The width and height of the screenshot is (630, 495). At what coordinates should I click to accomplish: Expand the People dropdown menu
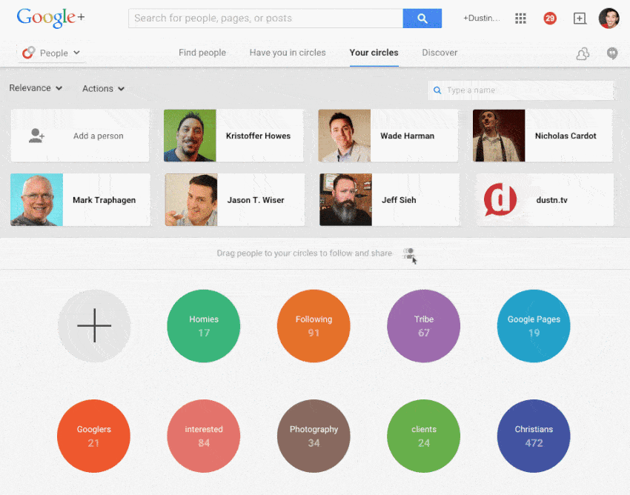click(x=51, y=53)
